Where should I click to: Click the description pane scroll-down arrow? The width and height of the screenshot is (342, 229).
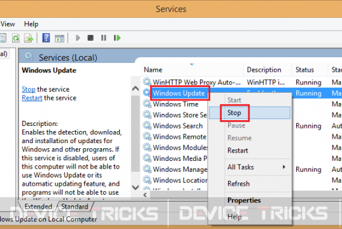pos(136,187)
